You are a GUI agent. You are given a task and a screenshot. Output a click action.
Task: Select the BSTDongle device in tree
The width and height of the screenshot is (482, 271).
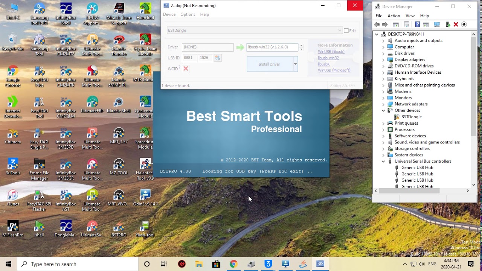point(411,117)
